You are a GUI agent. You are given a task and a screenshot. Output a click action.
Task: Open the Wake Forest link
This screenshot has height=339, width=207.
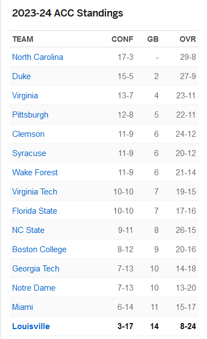[x=35, y=173]
